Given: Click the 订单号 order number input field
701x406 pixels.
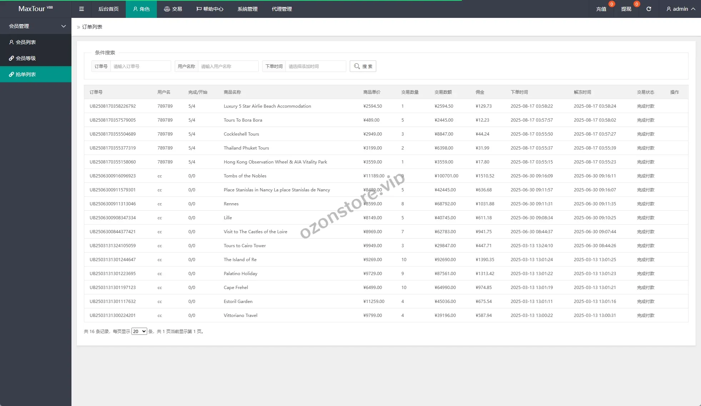Looking at the screenshot, I should tap(140, 66).
